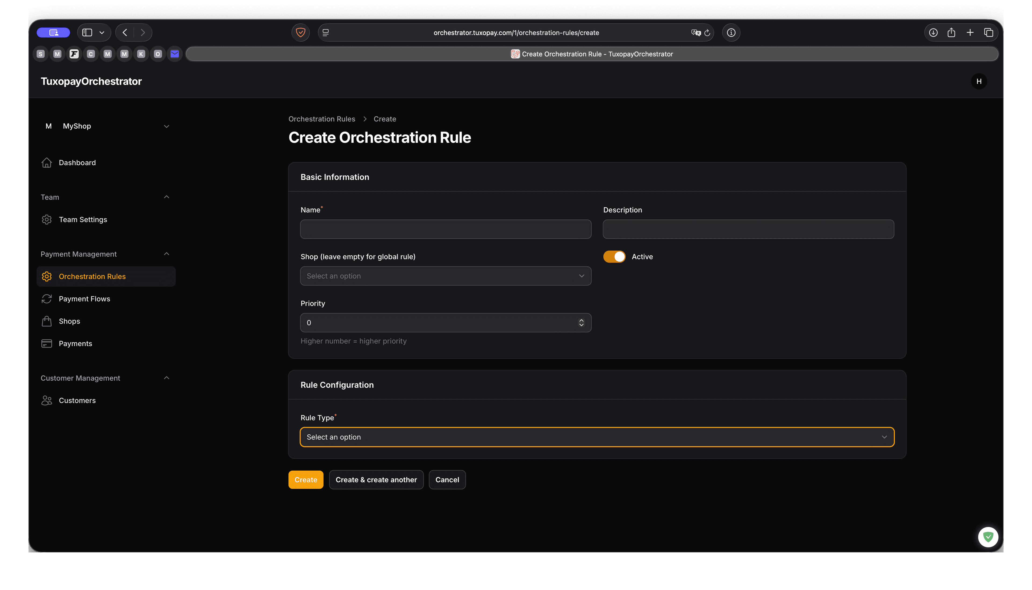Click the Shops bag icon
Viewport: 1032px width, 590px height.
46,321
